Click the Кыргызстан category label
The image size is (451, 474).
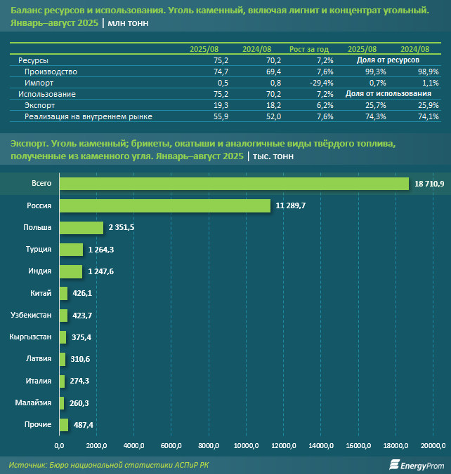tap(30, 337)
